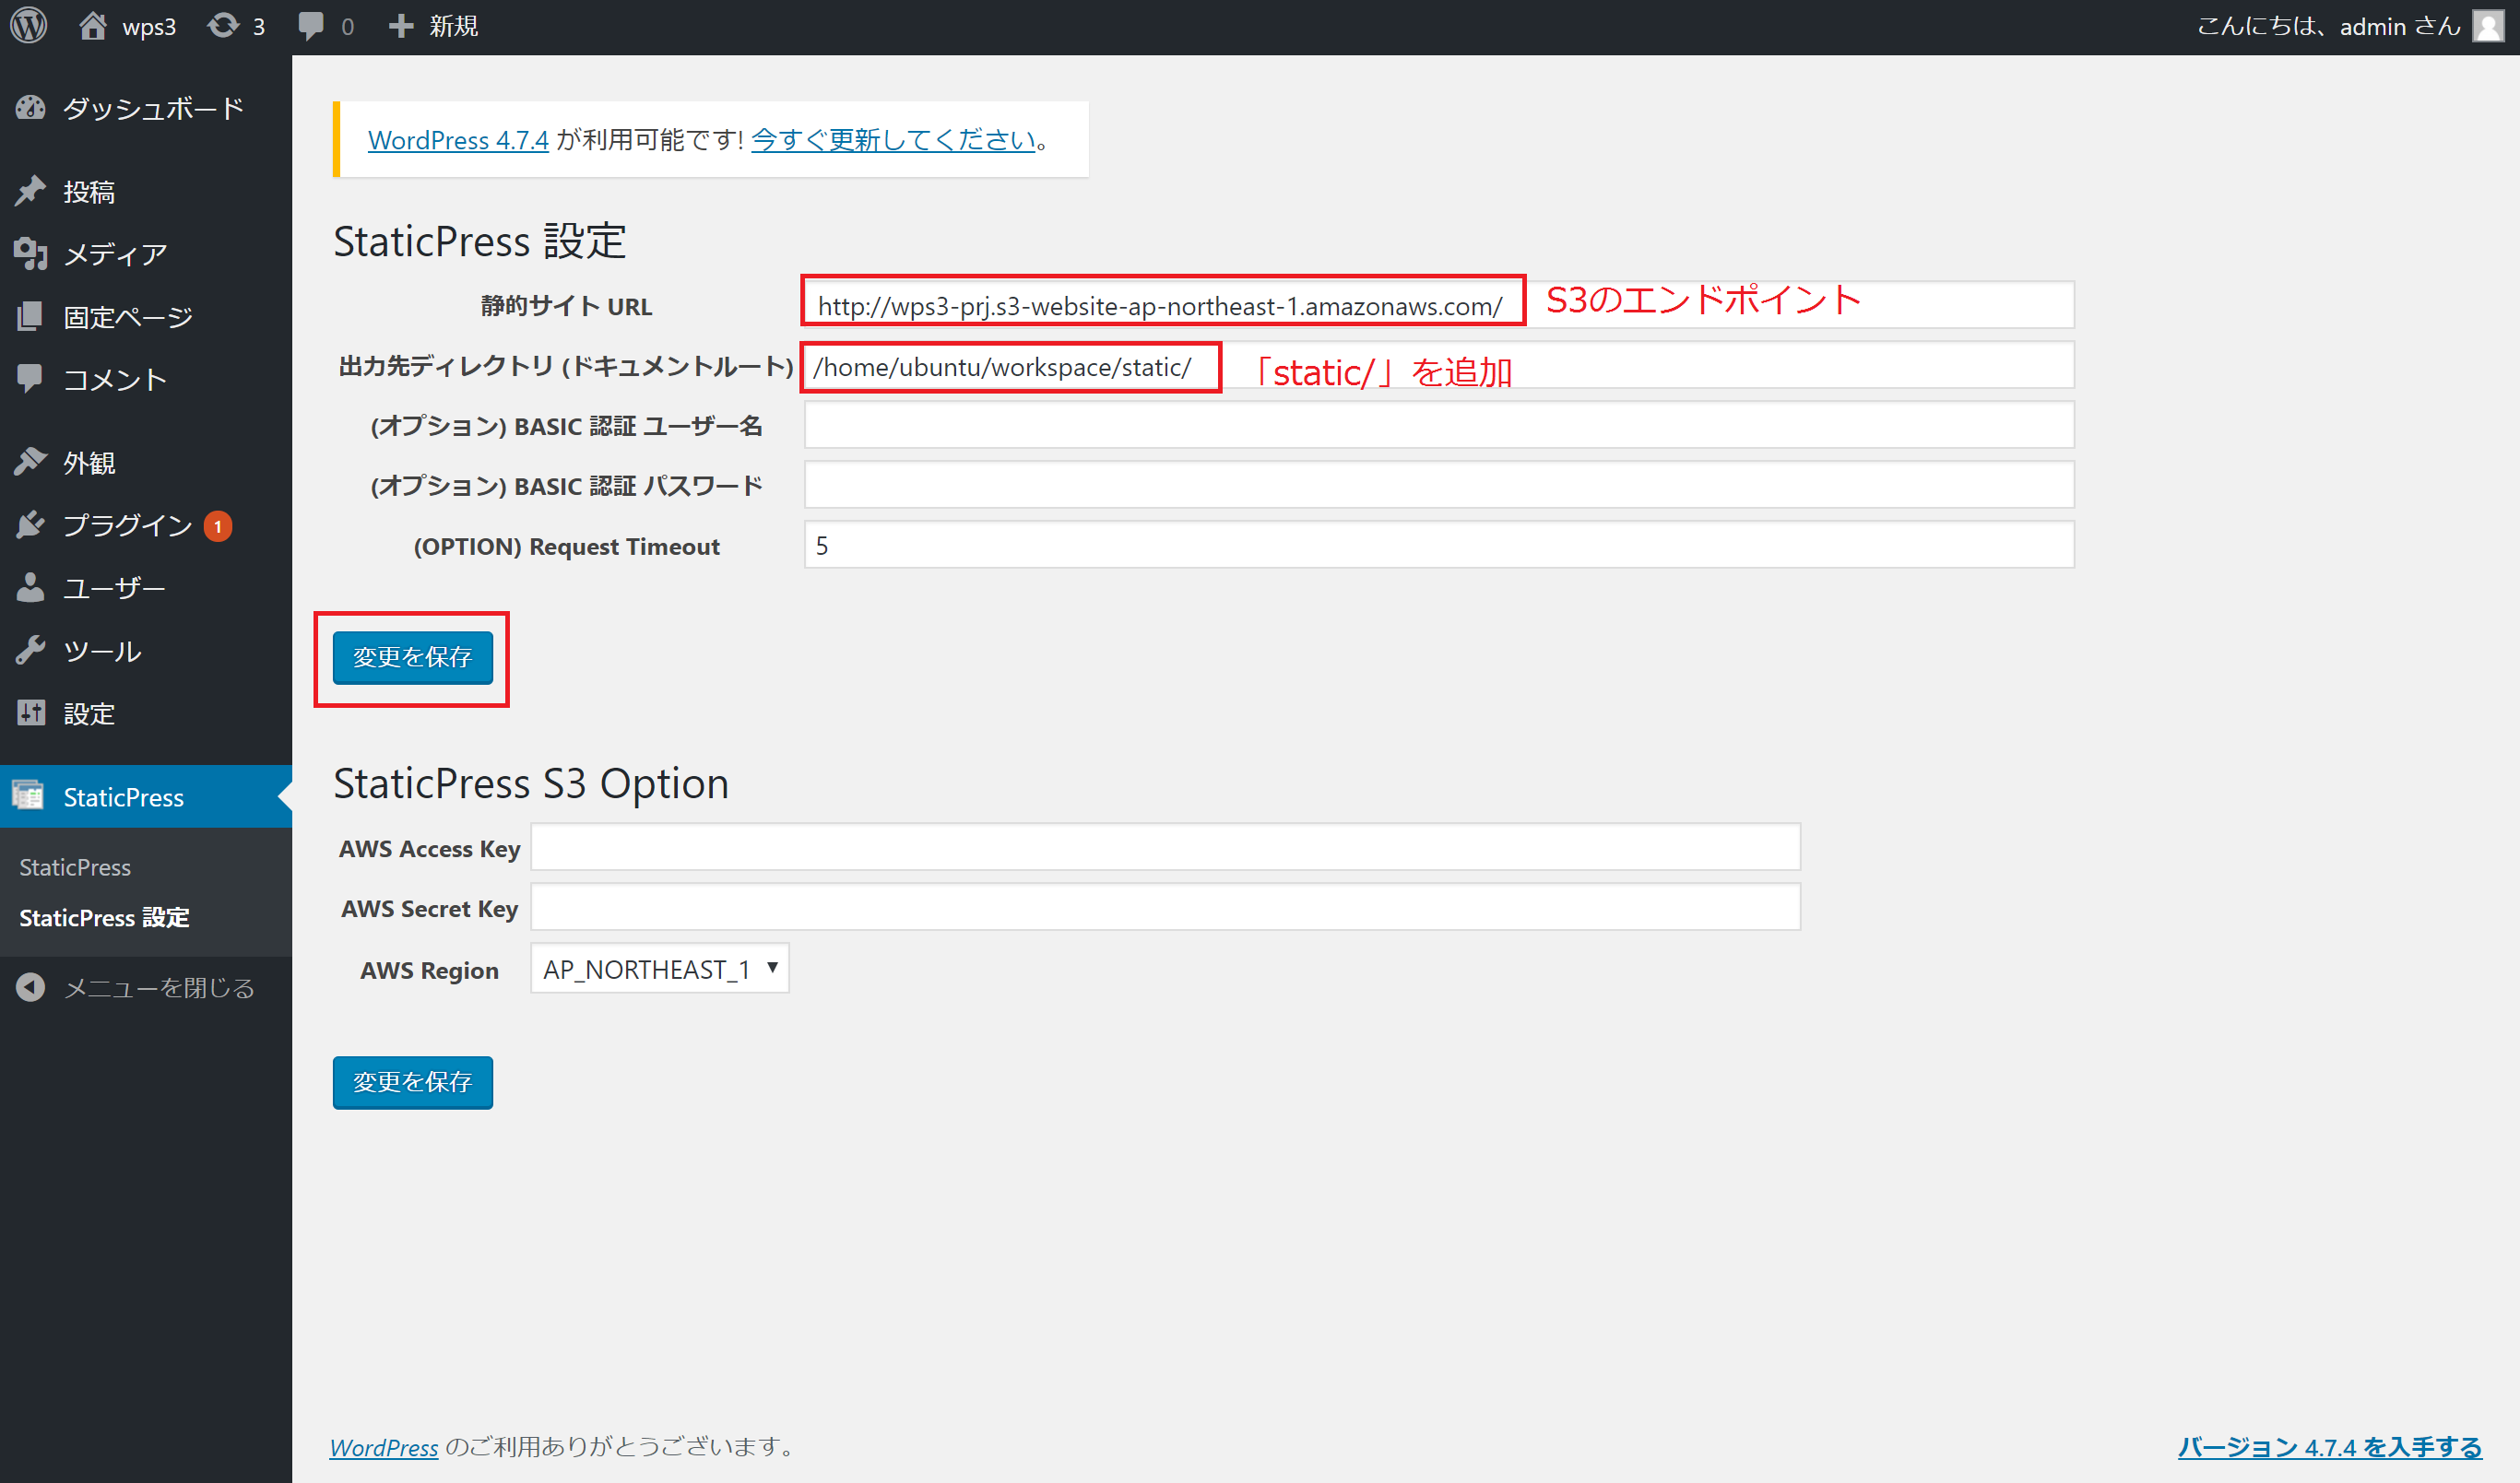
Task: Open コメント menu item
Action: tap(146, 379)
